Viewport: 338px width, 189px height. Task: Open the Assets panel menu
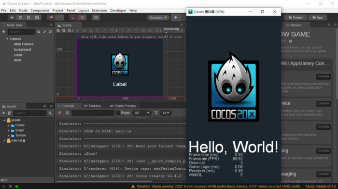pyautogui.click(x=51, y=106)
